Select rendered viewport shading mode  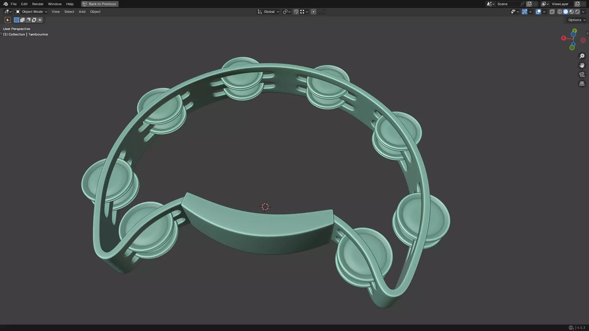tap(577, 12)
